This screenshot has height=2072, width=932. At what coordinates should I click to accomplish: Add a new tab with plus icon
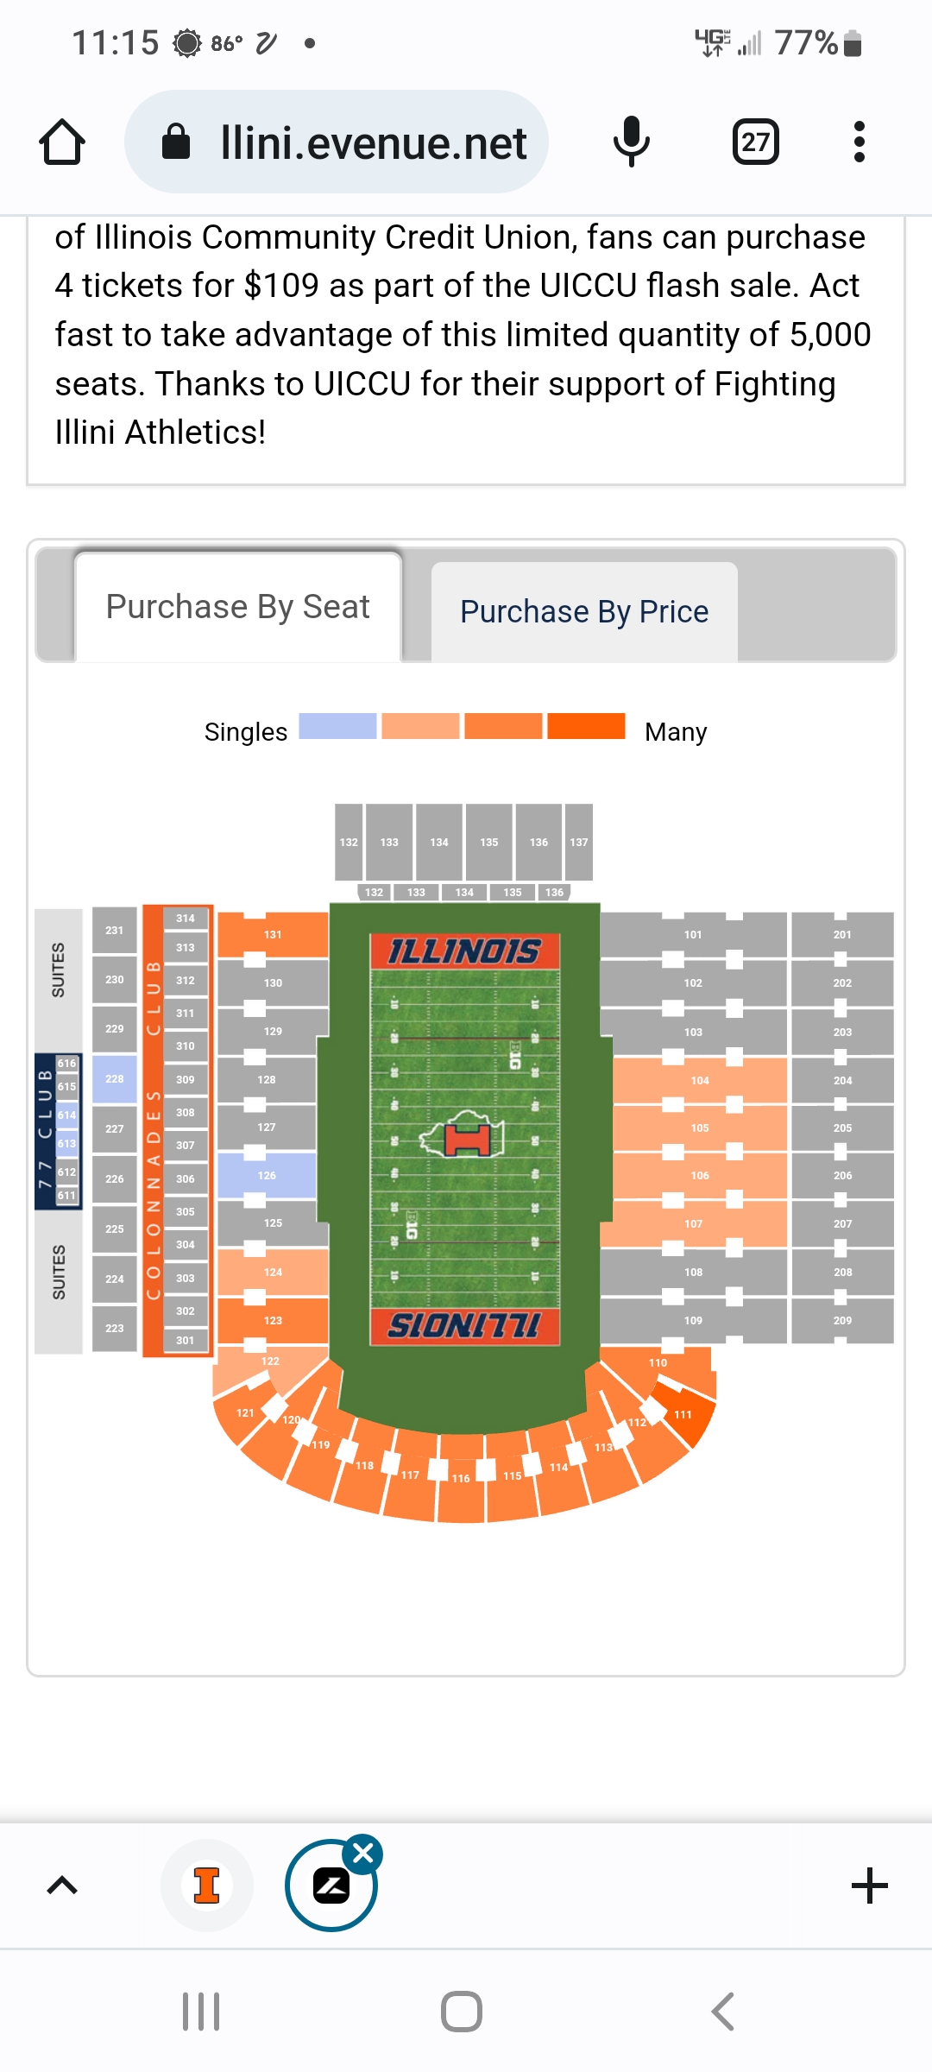(869, 1886)
